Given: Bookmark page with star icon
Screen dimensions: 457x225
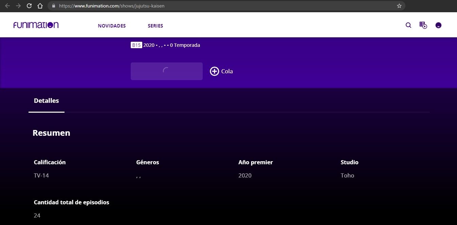Looking at the screenshot, I should (399, 6).
